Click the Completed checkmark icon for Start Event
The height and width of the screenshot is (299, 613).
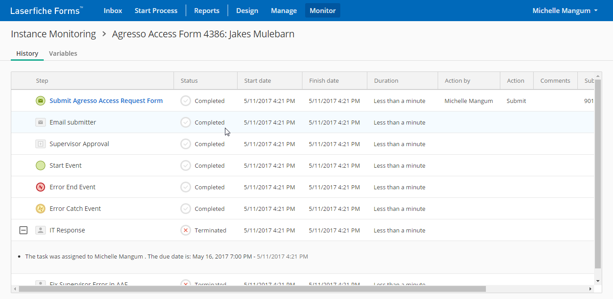tap(186, 165)
